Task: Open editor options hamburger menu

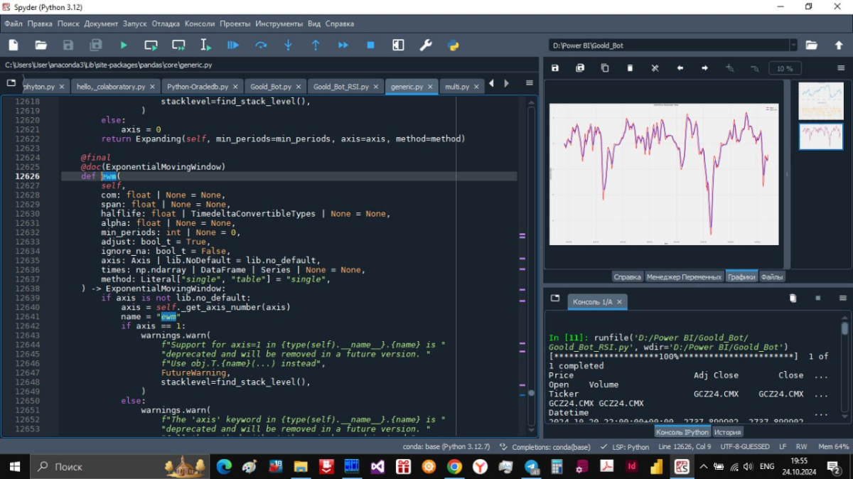Action: (x=530, y=83)
